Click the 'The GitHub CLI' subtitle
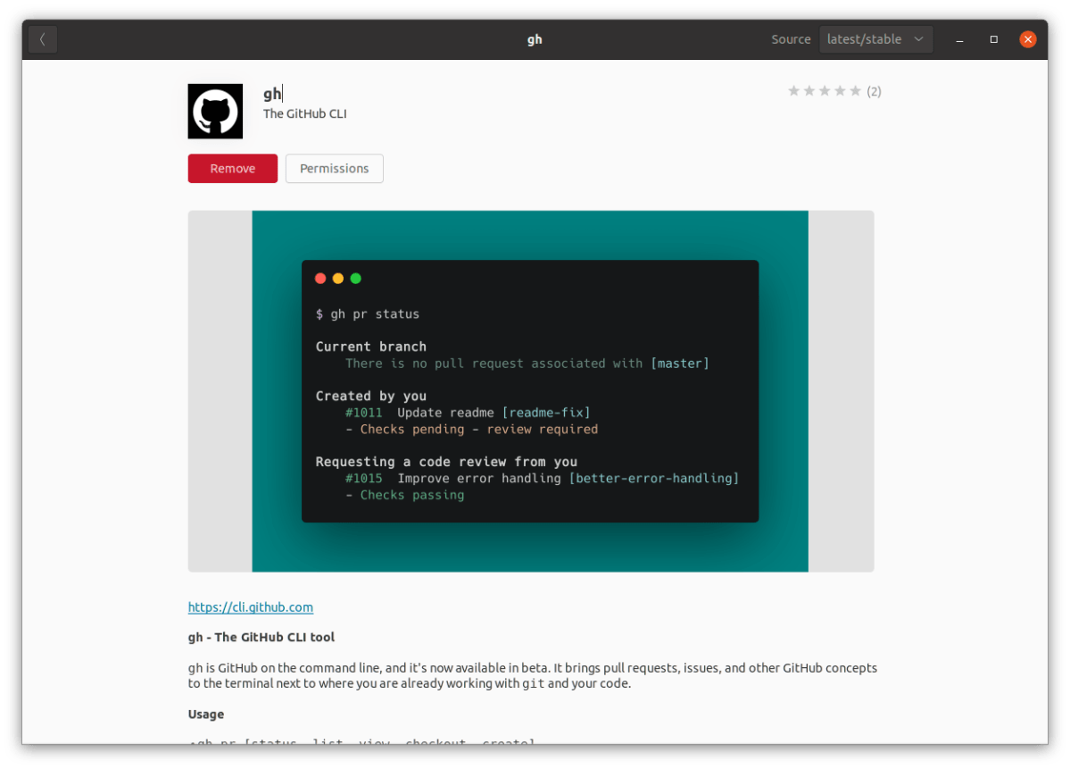The width and height of the screenshot is (1070, 769). pyautogui.click(x=305, y=114)
